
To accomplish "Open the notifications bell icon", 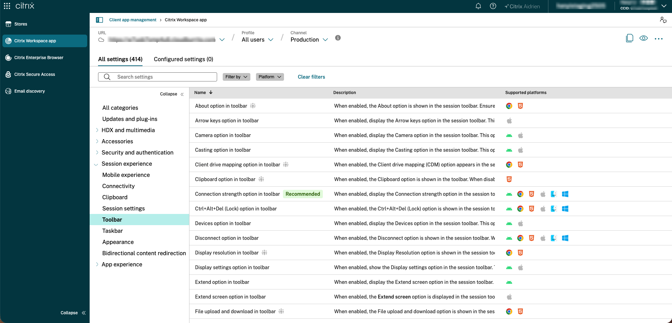I will point(478,6).
